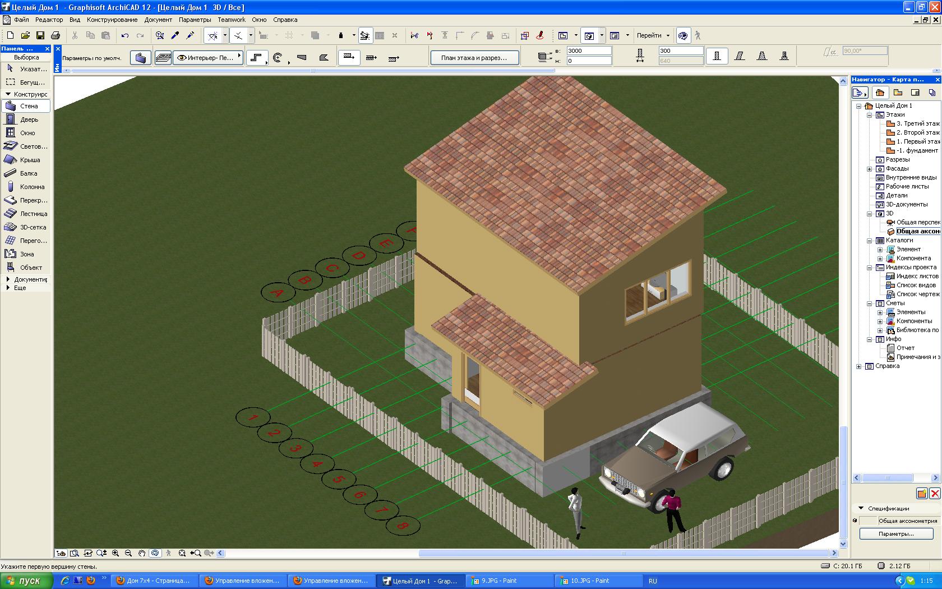Expand the Справка tree node
Viewport: 942px width, 589px height.
pos(859,366)
